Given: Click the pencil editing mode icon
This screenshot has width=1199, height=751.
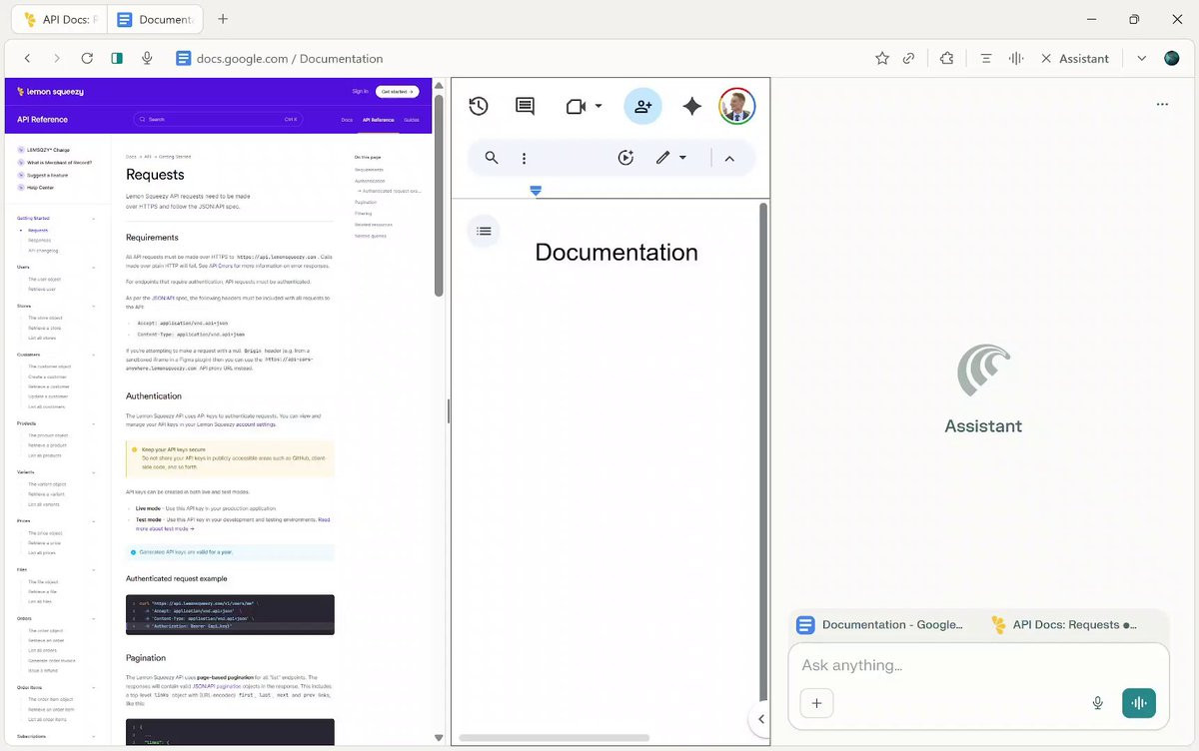Looking at the screenshot, I should tap(662, 158).
